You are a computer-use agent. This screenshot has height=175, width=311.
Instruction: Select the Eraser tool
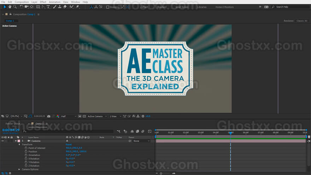[65, 7]
